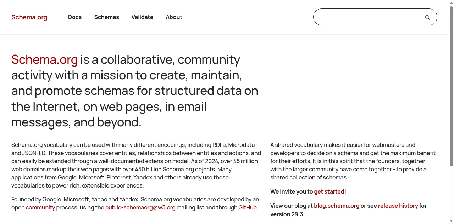Follow the community link
Screen dimensions: 454x224
click(x=40, y=207)
